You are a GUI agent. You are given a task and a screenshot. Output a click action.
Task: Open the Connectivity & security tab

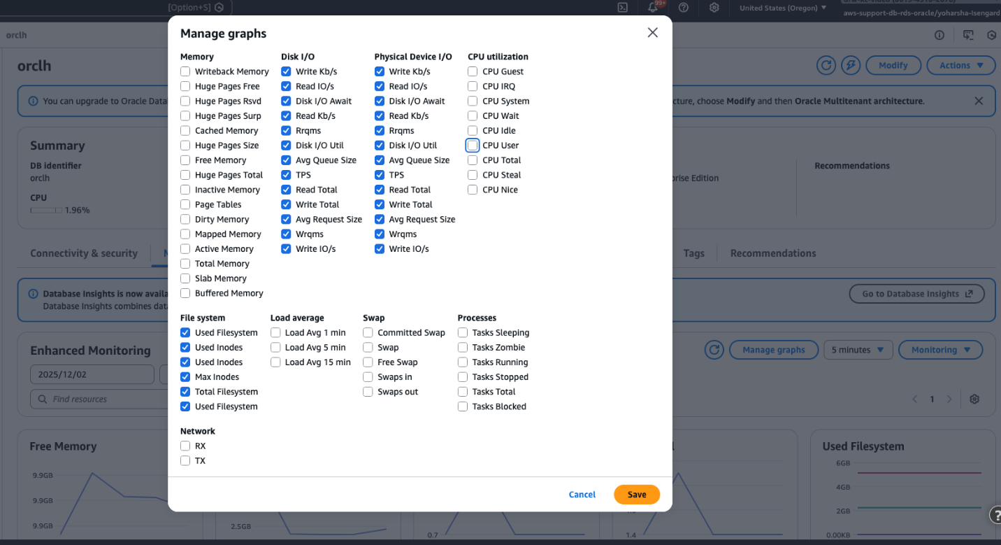point(84,253)
